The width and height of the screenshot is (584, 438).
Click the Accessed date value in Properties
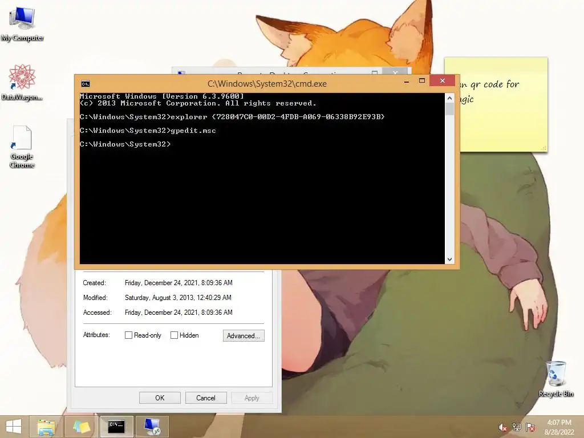pos(179,313)
